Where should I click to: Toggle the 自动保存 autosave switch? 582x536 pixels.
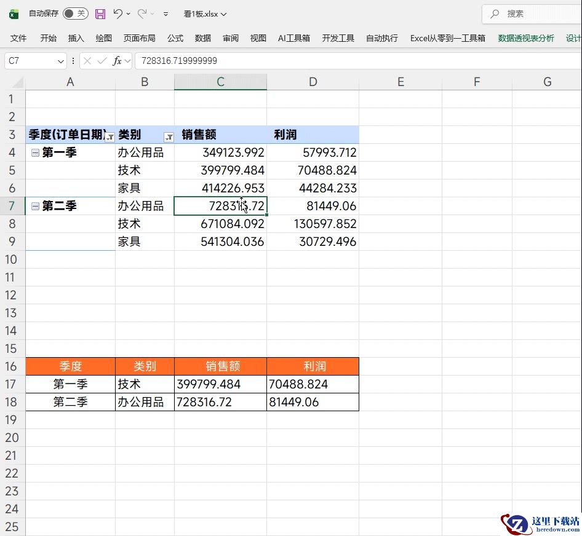coord(75,14)
